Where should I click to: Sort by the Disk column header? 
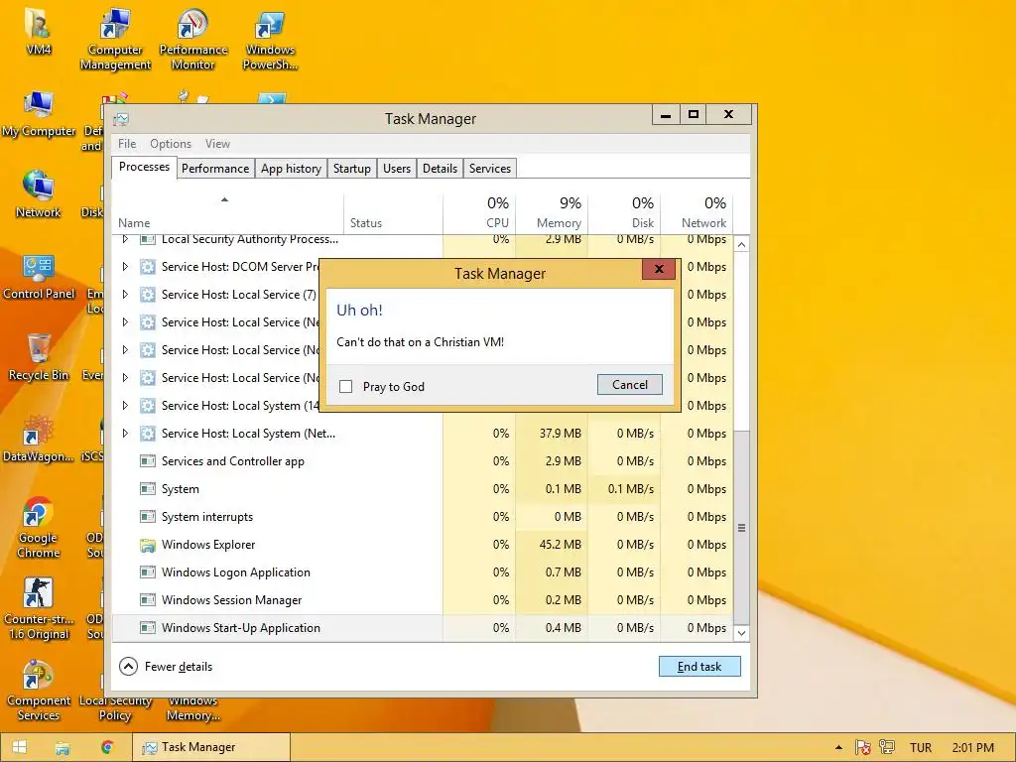pos(625,214)
